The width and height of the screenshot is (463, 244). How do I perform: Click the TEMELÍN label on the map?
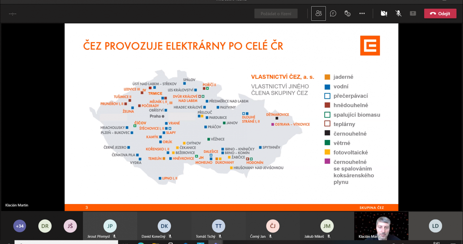pyautogui.click(x=155, y=159)
